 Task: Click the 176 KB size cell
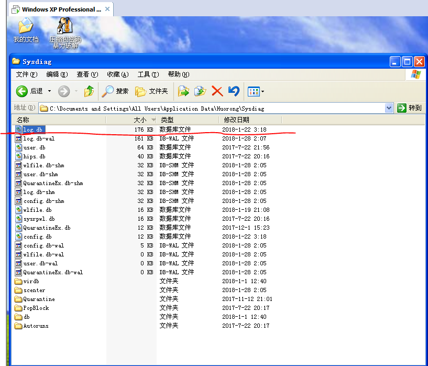[144, 130]
